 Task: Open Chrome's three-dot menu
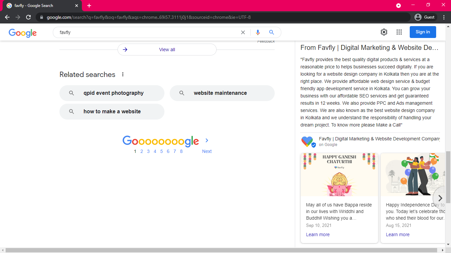pos(444,17)
